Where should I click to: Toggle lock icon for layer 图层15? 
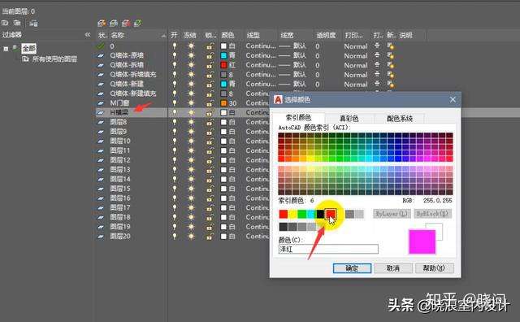210,189
